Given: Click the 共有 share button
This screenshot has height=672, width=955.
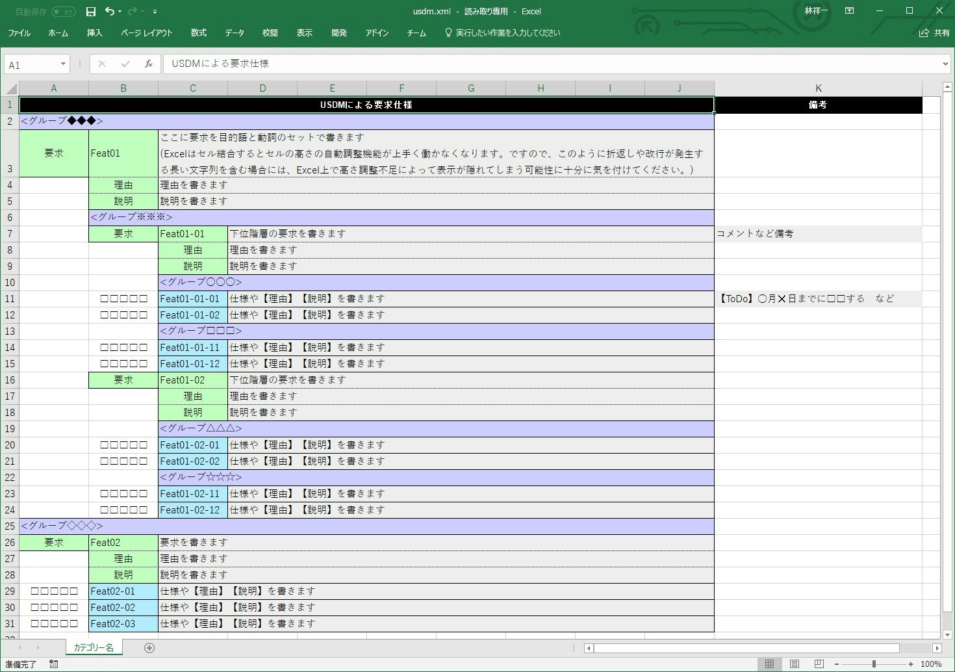Looking at the screenshot, I should tap(934, 32).
